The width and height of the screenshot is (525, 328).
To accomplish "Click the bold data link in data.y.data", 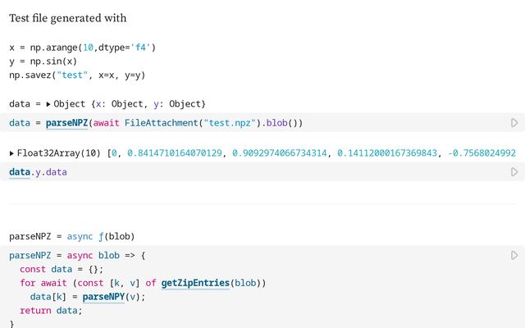I will point(20,172).
